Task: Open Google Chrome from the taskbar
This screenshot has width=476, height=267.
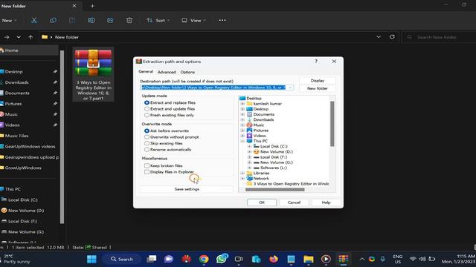Action: [x=204, y=259]
